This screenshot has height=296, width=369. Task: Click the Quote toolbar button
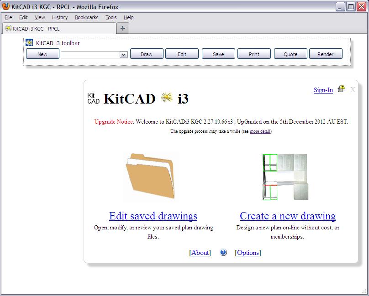(290, 54)
